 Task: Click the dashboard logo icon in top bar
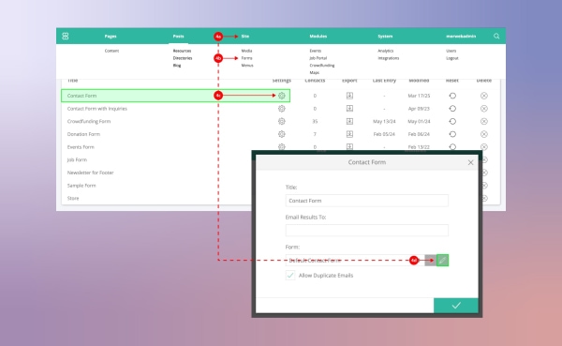point(66,37)
